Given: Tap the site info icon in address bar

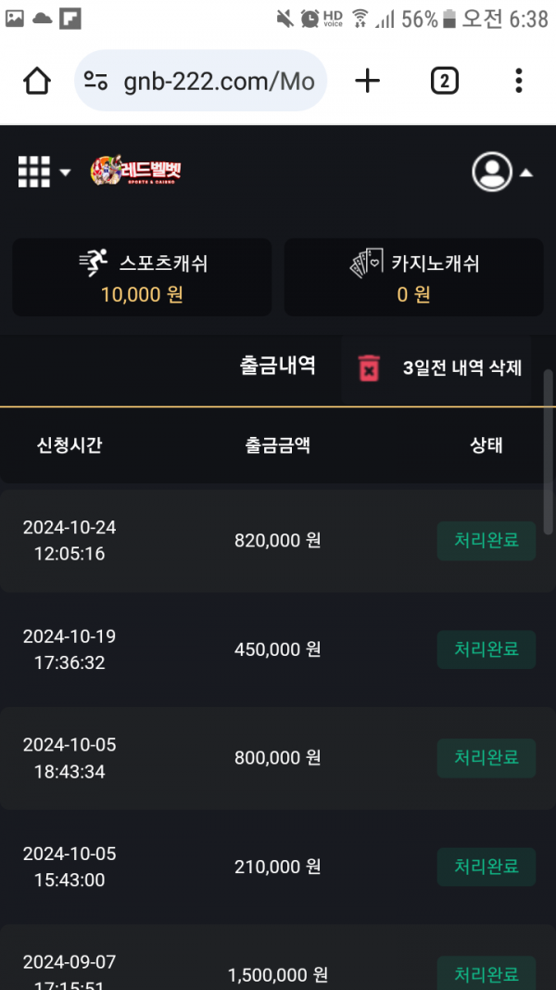Looking at the screenshot, I should click(95, 82).
